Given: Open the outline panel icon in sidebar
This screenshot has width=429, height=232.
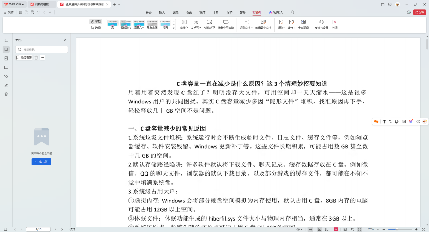Looking at the screenshot, I should pos(6,41).
